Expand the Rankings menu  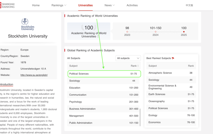59,5
